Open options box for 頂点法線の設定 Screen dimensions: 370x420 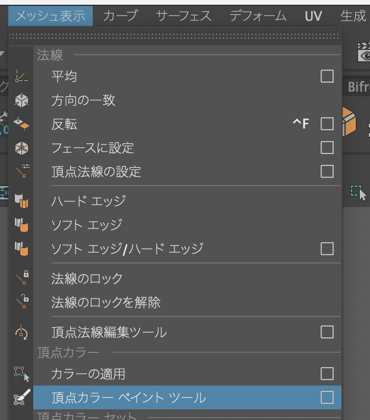327,171
